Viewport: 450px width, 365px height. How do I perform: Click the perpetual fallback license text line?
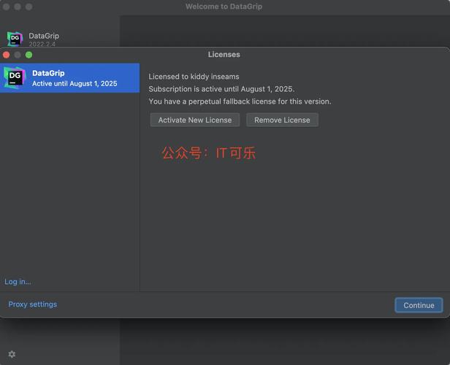coord(240,101)
